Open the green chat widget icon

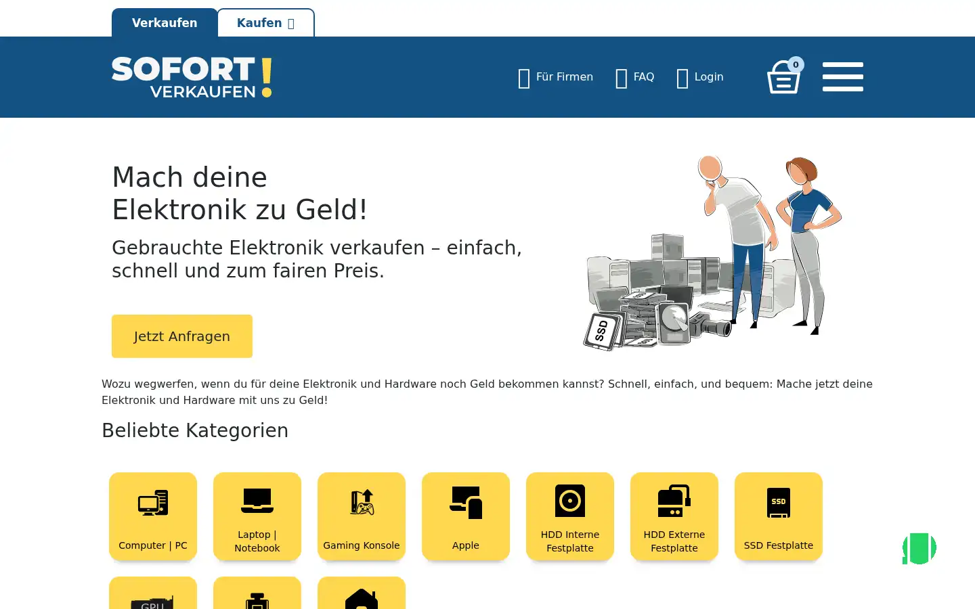click(x=919, y=548)
